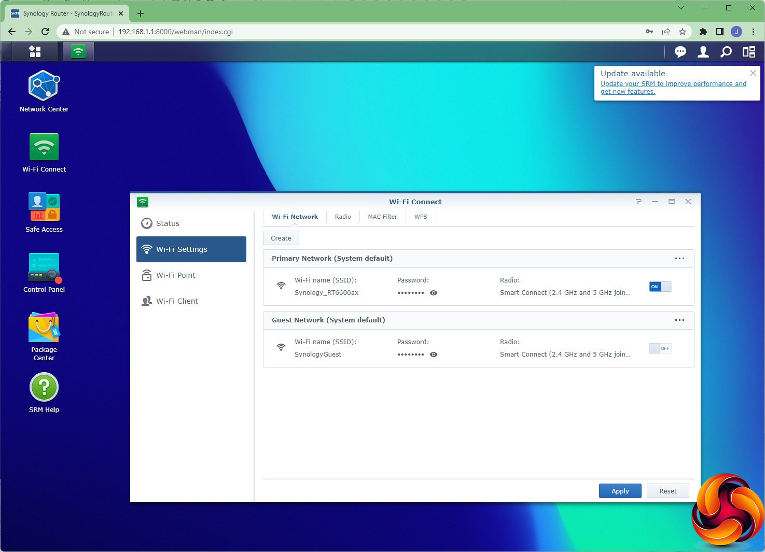765x552 pixels.
Task: Open the saved passwords key icon
Action: [649, 32]
